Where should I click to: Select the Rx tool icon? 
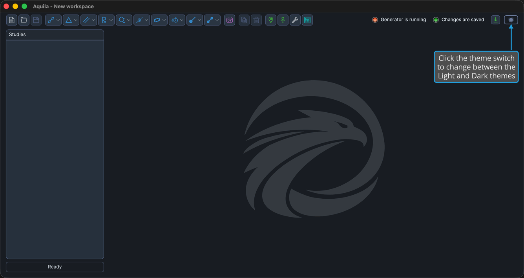pos(104,20)
